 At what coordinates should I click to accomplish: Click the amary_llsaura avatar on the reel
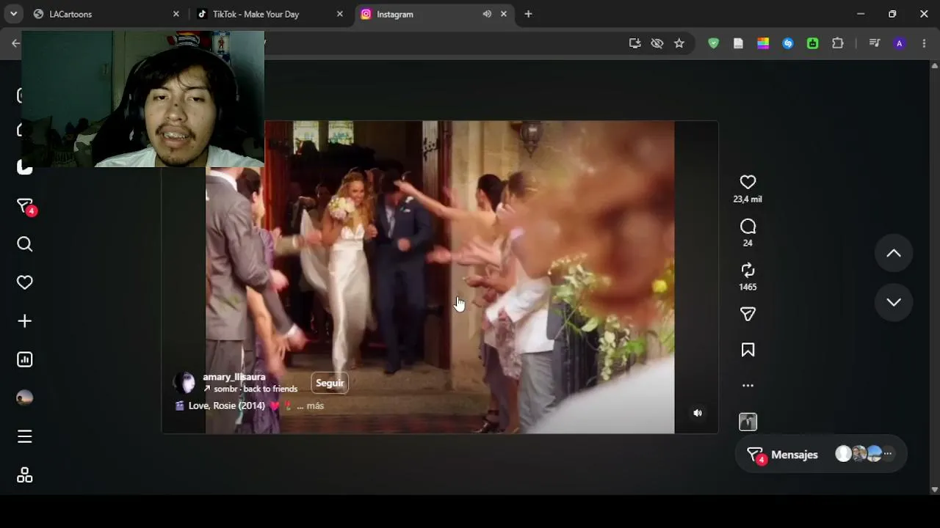coord(185,382)
